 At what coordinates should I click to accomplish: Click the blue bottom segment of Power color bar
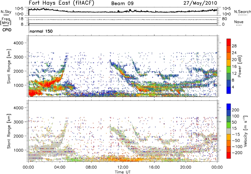click(x=229, y=90)
